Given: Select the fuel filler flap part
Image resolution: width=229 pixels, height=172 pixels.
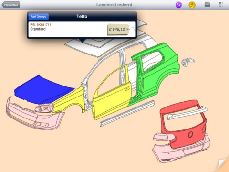Looking at the screenshot, I should 188,62.
